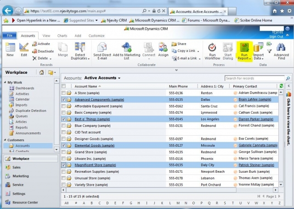Open the Help question mark icon
The width and height of the screenshot is (294, 209).
288,28
